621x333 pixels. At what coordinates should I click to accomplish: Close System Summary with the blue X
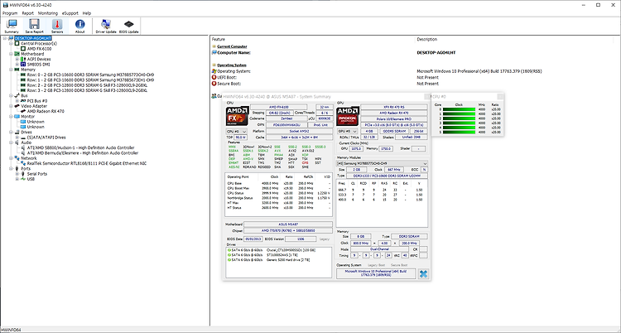423,273
